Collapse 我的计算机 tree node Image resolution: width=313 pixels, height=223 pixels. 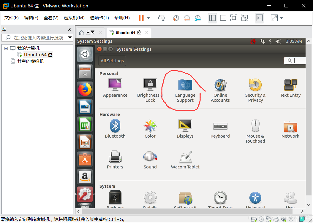click(6, 48)
